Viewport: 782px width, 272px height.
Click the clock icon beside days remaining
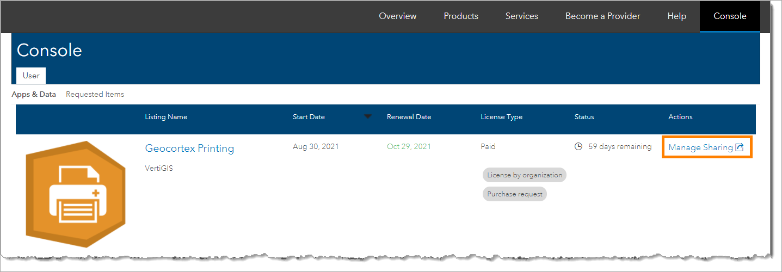tap(578, 146)
